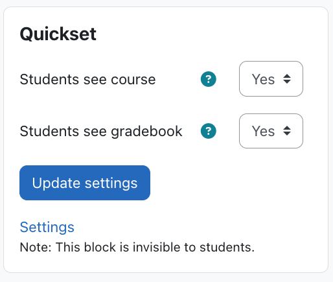This screenshot has width=333, height=282.
Task: Expand gradebook visibility Yes/No options
Action: coord(271,131)
